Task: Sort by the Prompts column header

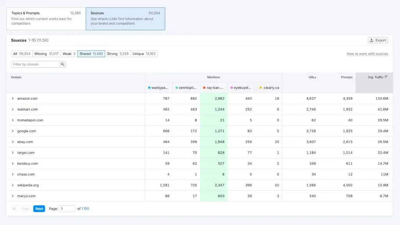Action: coord(347,77)
